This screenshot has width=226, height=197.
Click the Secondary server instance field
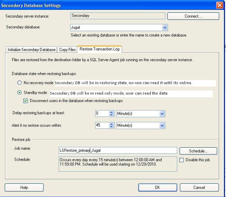(x=118, y=16)
